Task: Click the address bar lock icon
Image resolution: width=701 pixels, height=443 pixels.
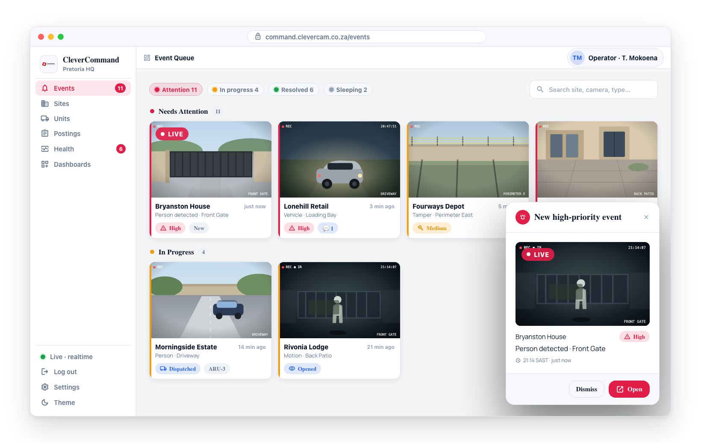Action: coord(258,37)
